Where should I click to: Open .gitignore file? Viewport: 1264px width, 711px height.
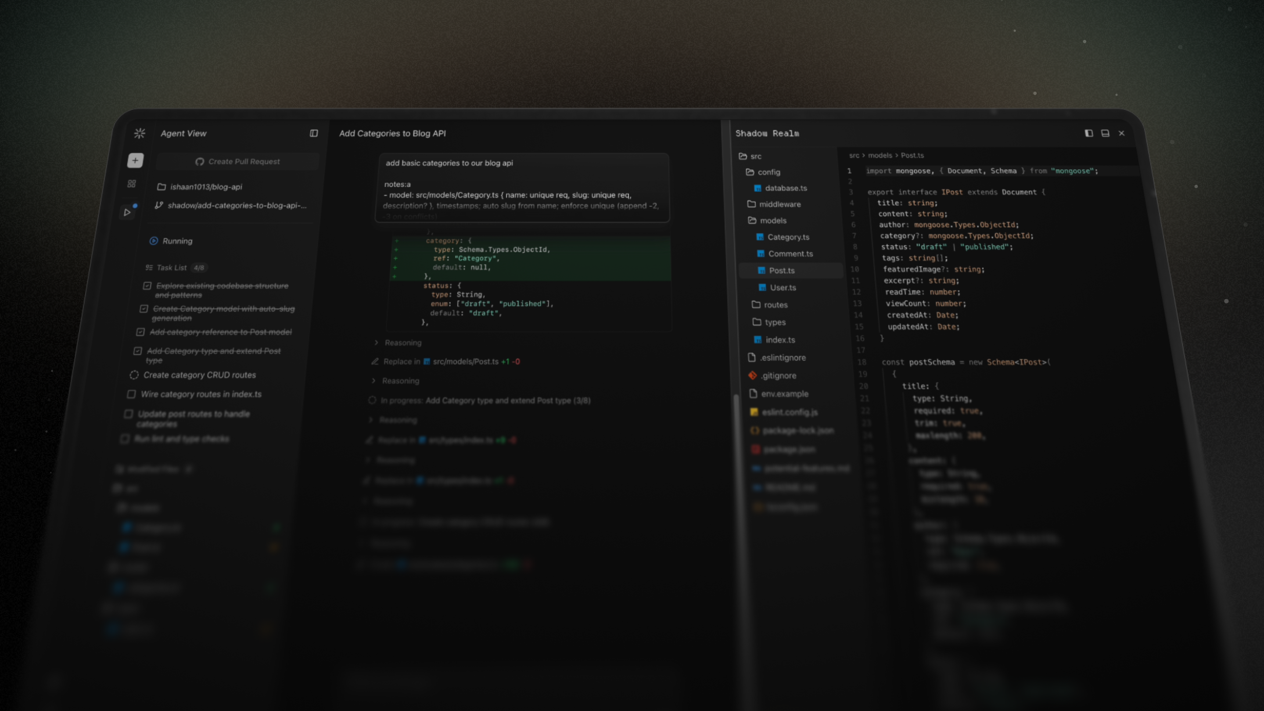coord(773,376)
